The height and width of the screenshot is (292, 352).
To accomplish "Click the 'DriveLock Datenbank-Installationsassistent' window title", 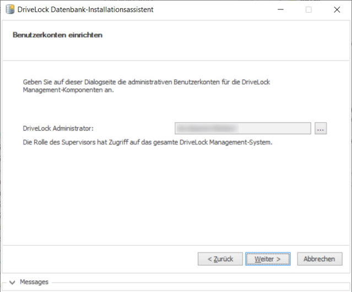I will pos(85,10).
